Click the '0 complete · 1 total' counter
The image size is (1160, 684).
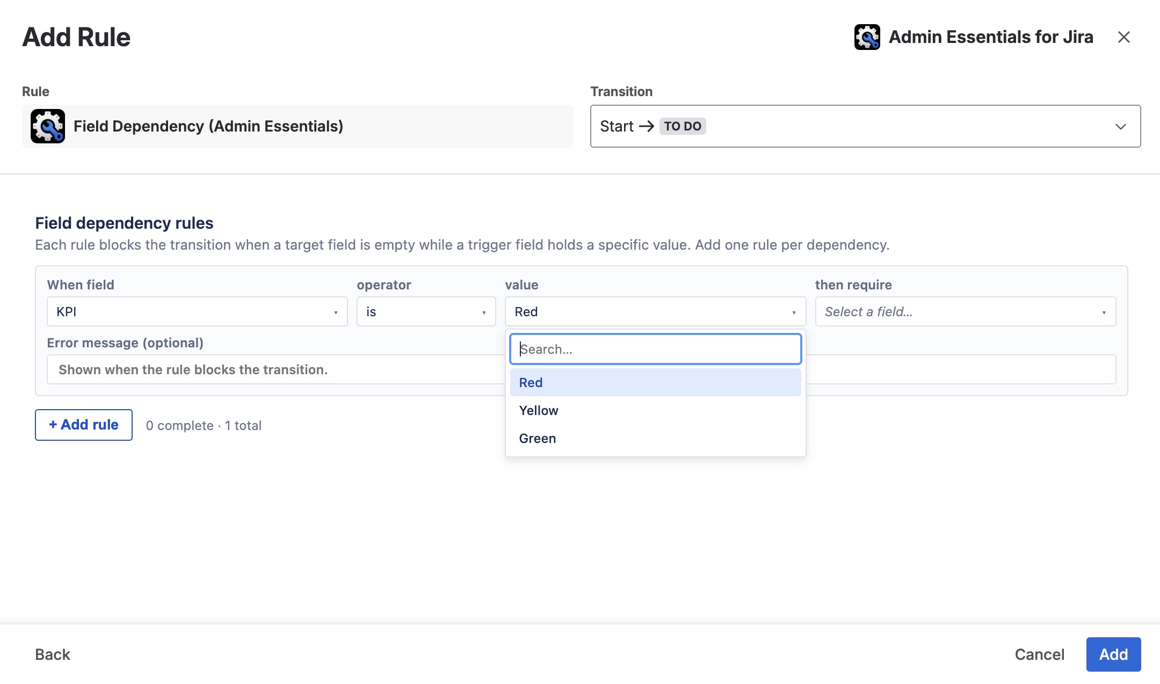tap(204, 425)
